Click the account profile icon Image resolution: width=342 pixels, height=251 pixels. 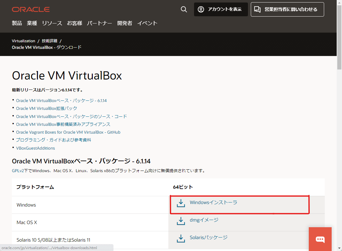click(x=201, y=9)
